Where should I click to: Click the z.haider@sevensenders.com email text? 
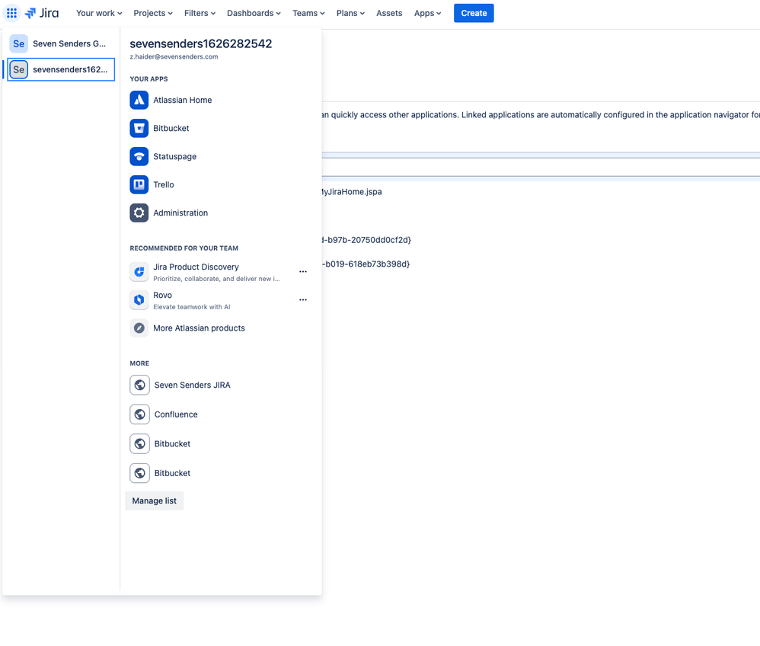tap(174, 56)
